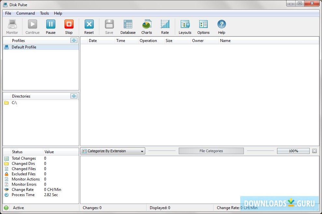This screenshot has height=214, width=322.
Task: Click the C:\ folder icon
Action: (7, 102)
